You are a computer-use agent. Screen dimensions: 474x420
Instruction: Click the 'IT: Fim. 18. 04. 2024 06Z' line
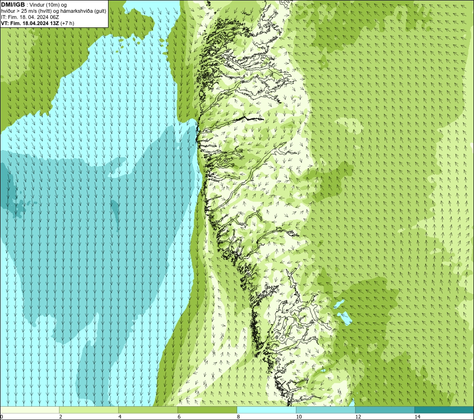pyautogui.click(x=29, y=17)
